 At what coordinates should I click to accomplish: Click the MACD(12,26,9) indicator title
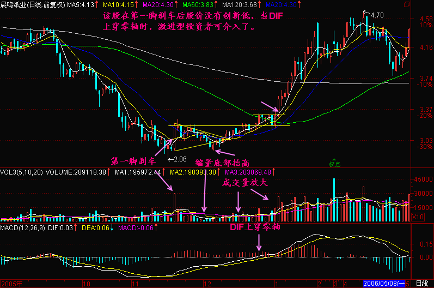23,227
